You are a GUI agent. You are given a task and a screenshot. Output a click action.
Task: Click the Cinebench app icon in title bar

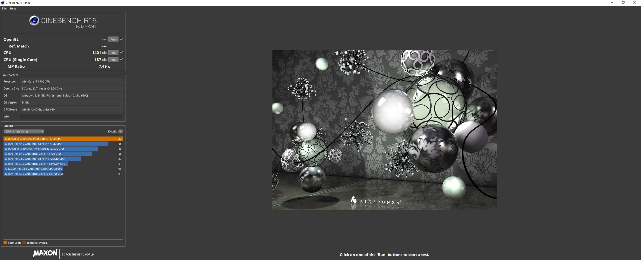(3, 3)
